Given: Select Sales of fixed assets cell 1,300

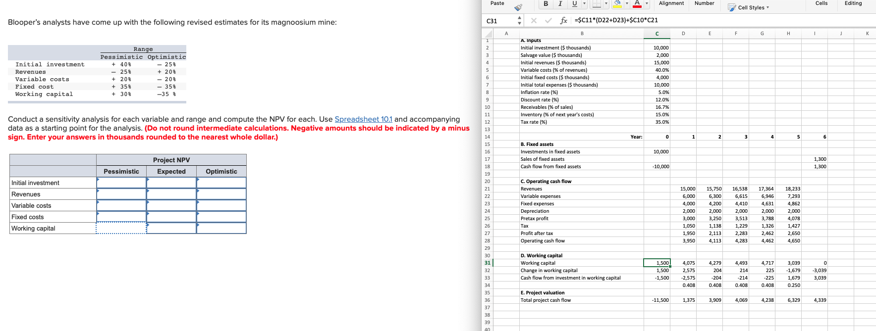Looking at the screenshot, I should pyautogui.click(x=815, y=159).
